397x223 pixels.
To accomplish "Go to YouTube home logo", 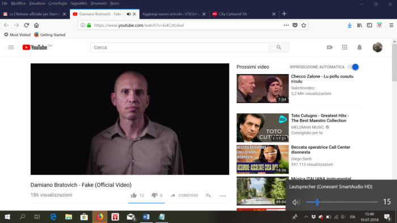I will tap(35, 47).
